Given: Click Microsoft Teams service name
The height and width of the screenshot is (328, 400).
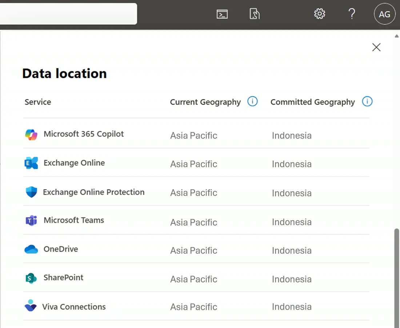Looking at the screenshot, I should tap(74, 220).
